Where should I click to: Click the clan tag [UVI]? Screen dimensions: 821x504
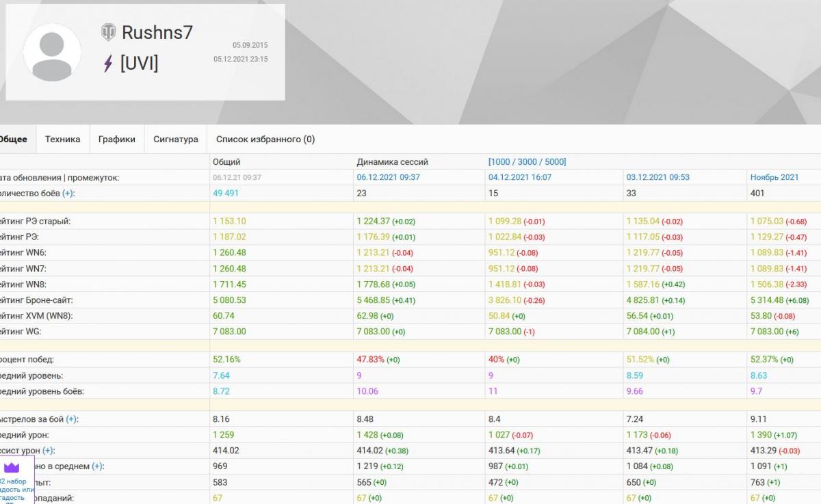pyautogui.click(x=139, y=64)
